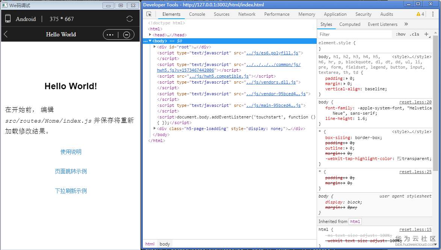Click the vertical-align: baseline declaration
The height and width of the screenshot is (250, 441).
(356, 89)
